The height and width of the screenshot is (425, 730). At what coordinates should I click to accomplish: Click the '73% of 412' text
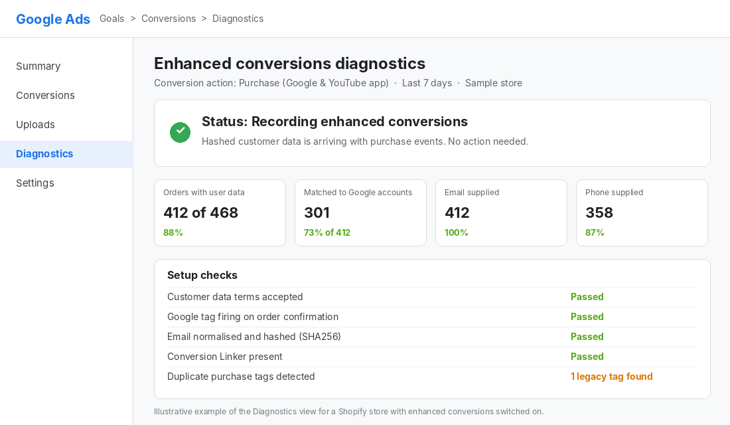(x=327, y=232)
